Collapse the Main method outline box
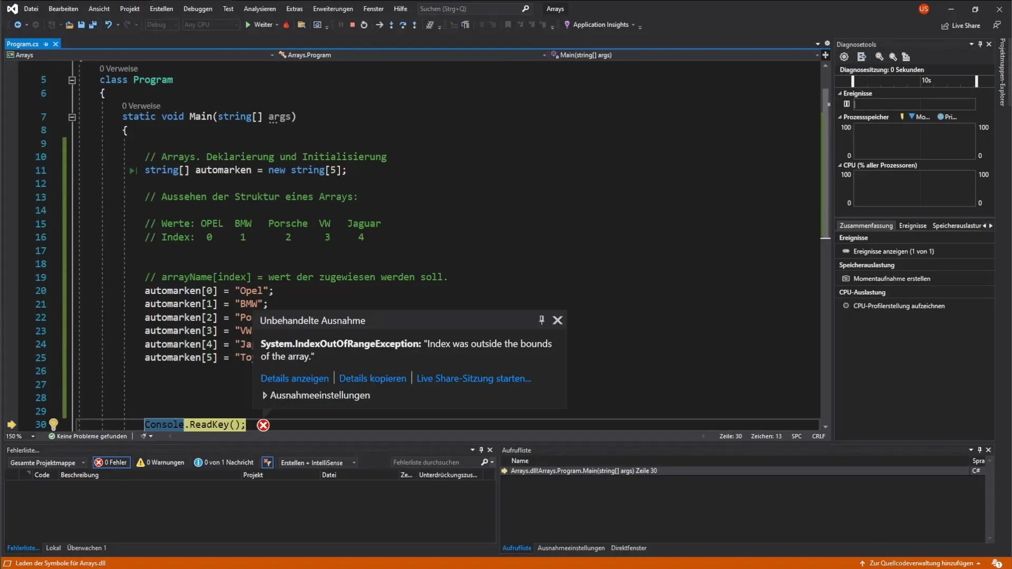Image resolution: width=1012 pixels, height=569 pixels. 72,117
